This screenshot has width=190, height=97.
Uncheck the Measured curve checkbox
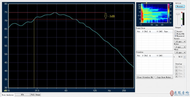click(x=175, y=36)
